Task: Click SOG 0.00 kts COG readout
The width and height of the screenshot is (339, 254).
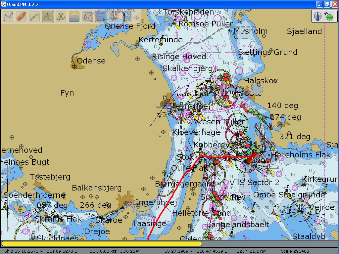Action: point(115,251)
